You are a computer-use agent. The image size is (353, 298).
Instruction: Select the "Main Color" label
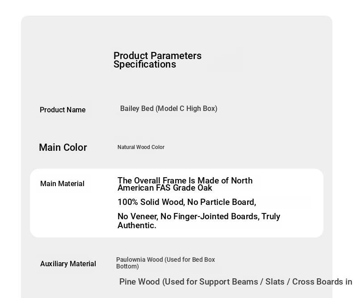tap(63, 148)
